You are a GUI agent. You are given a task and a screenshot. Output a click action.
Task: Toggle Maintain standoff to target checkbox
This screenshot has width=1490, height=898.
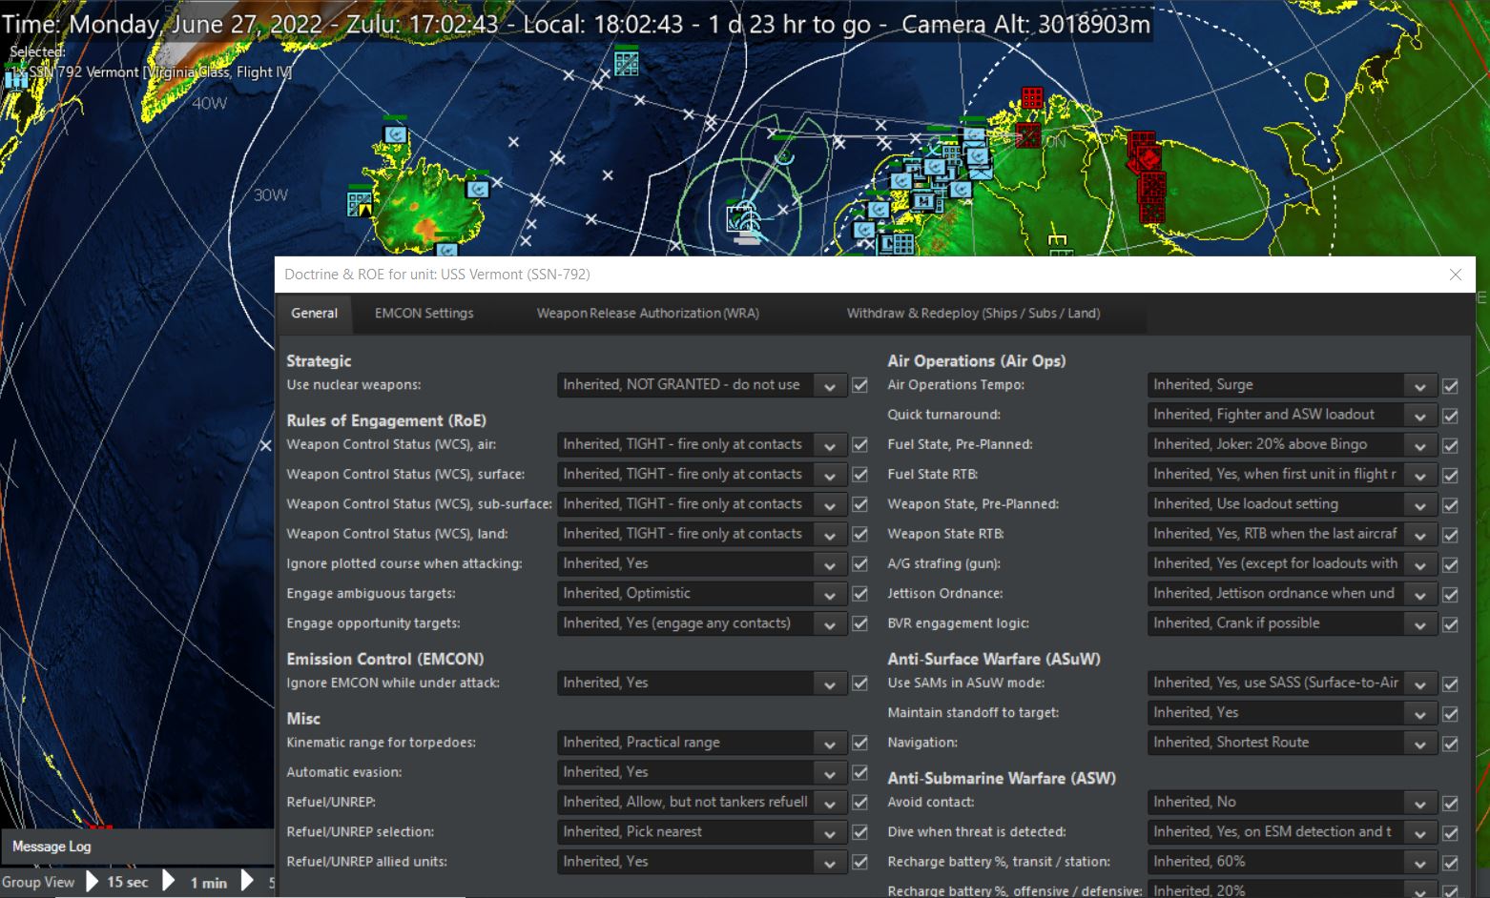(x=1450, y=713)
